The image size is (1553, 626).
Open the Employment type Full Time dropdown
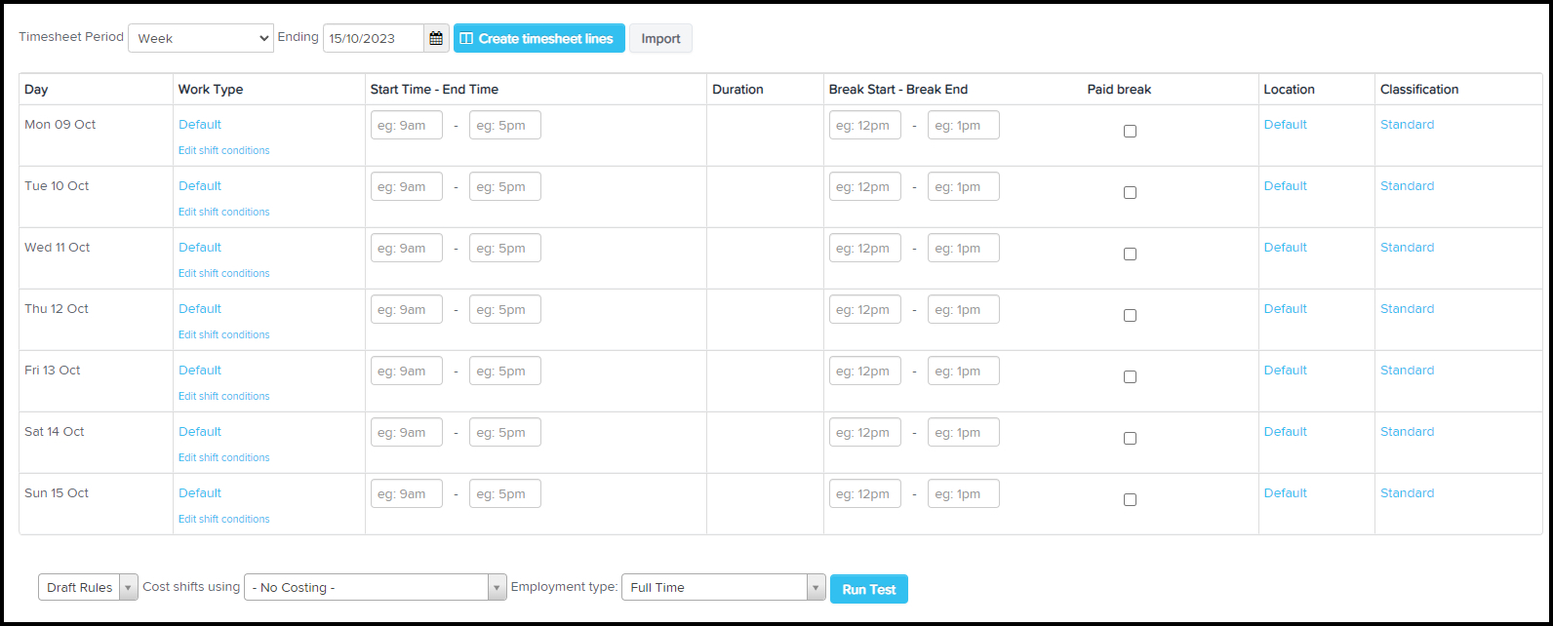(724, 588)
